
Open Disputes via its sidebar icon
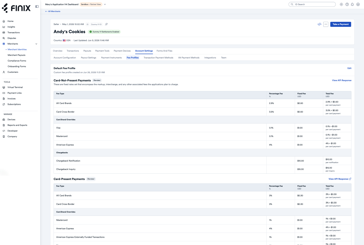click(x=4, y=38)
